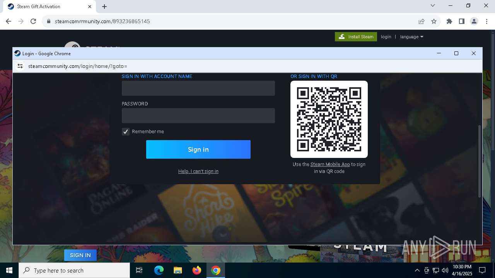Open Task View on the taskbar

pos(139,270)
